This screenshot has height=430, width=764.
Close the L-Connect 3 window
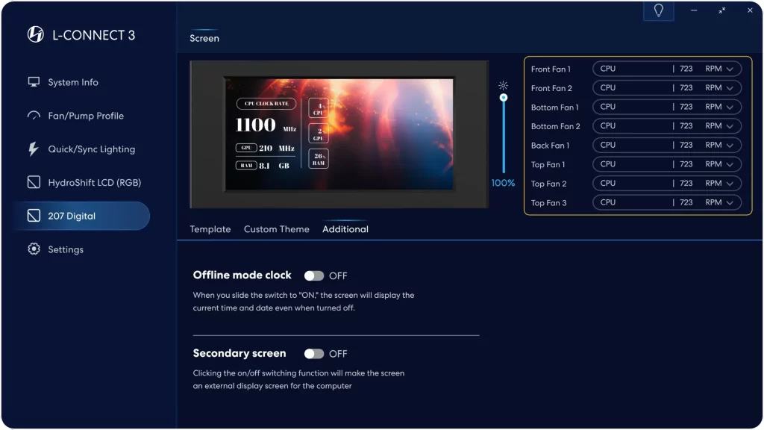click(x=750, y=10)
